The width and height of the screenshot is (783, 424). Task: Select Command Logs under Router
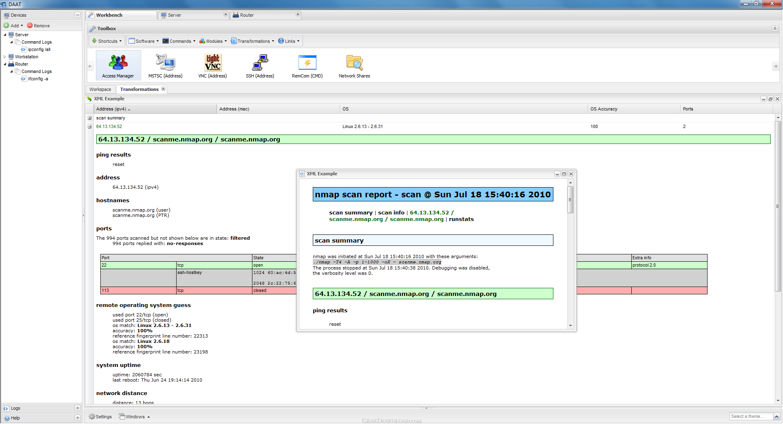(36, 71)
